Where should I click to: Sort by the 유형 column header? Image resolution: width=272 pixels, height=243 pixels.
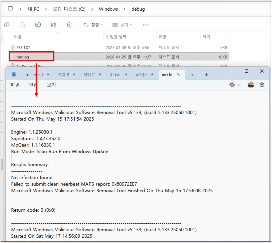click(162, 37)
